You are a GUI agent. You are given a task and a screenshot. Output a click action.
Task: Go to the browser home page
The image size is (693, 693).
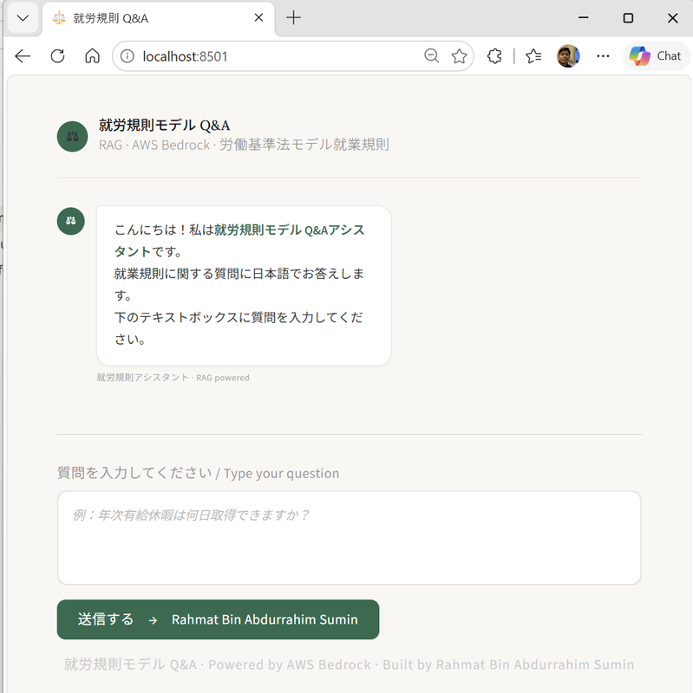(93, 56)
